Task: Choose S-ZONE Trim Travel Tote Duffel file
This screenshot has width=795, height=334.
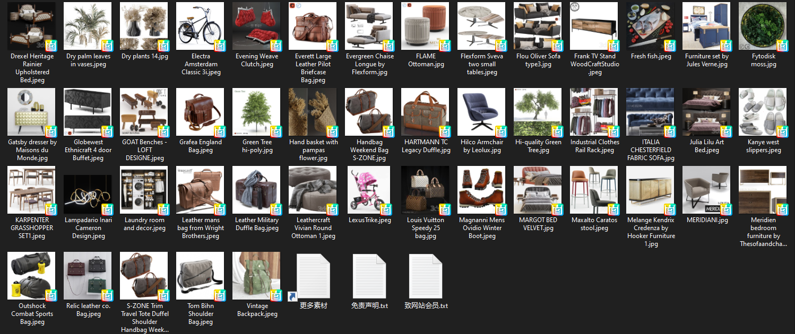Action: click(144, 276)
